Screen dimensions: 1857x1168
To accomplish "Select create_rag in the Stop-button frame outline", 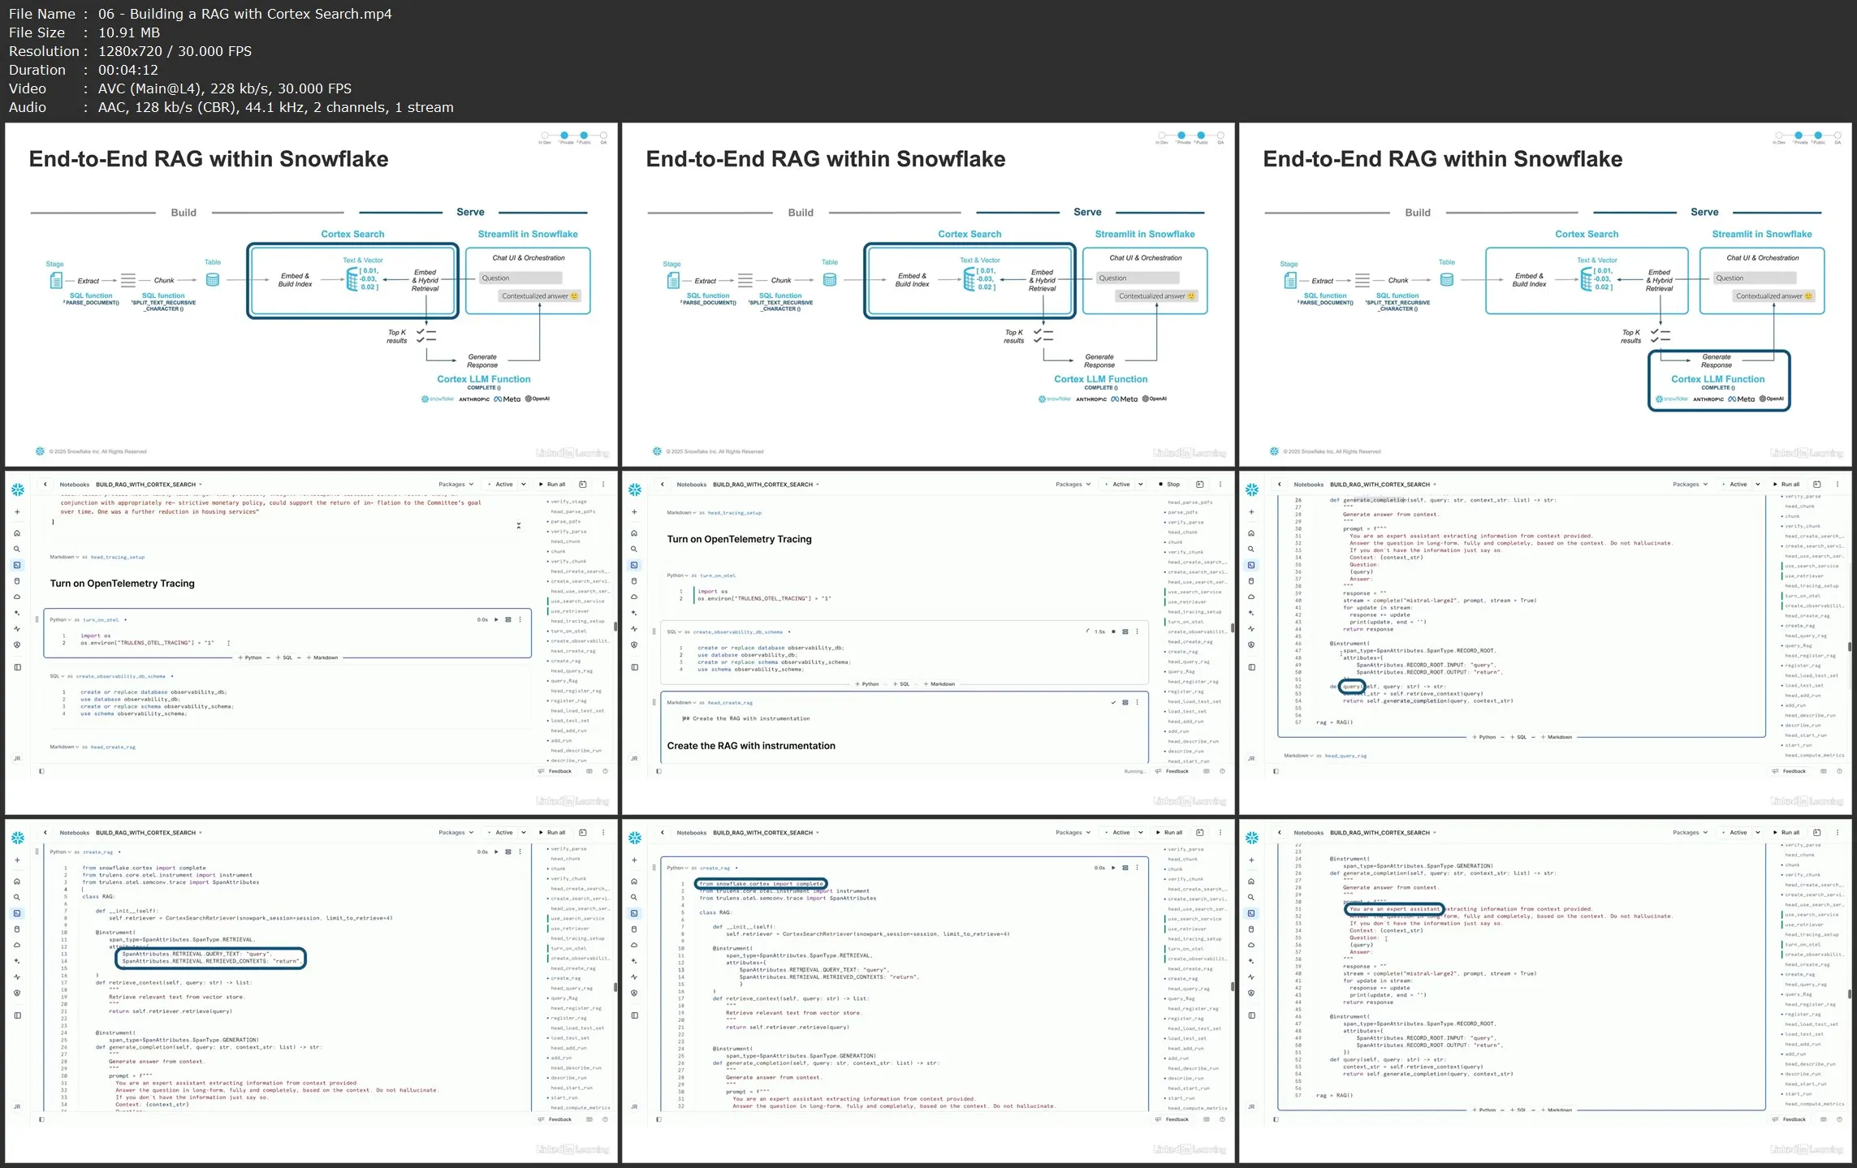I will coord(1182,652).
